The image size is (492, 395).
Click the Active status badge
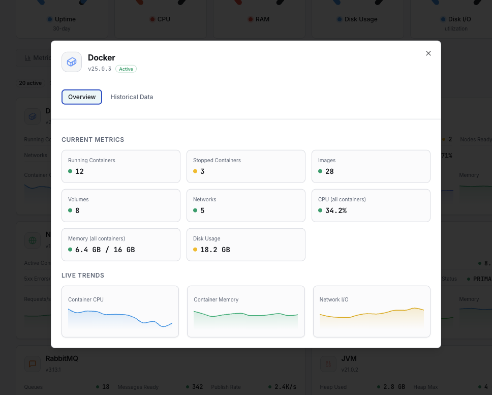[126, 69]
